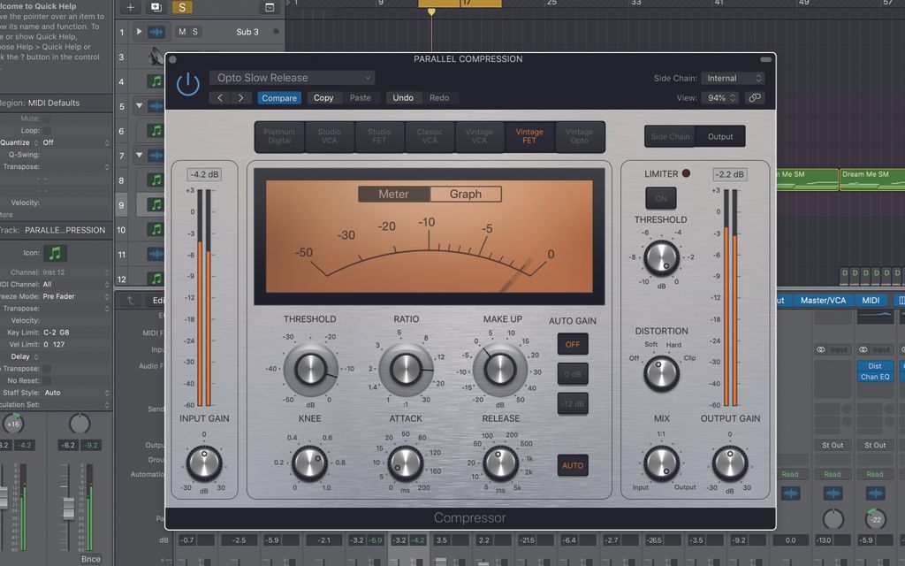
Task: Click the playhead marker at bar 17
Action: click(x=430, y=11)
